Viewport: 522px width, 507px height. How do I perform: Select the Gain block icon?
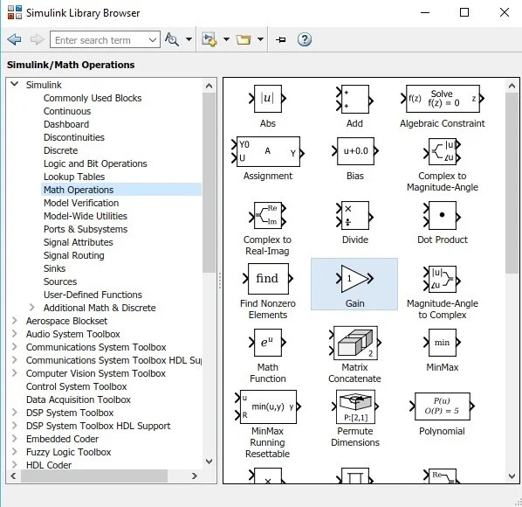[354, 279]
